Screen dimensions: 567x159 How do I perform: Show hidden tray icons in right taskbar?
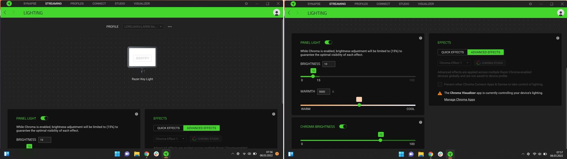tap(523, 154)
